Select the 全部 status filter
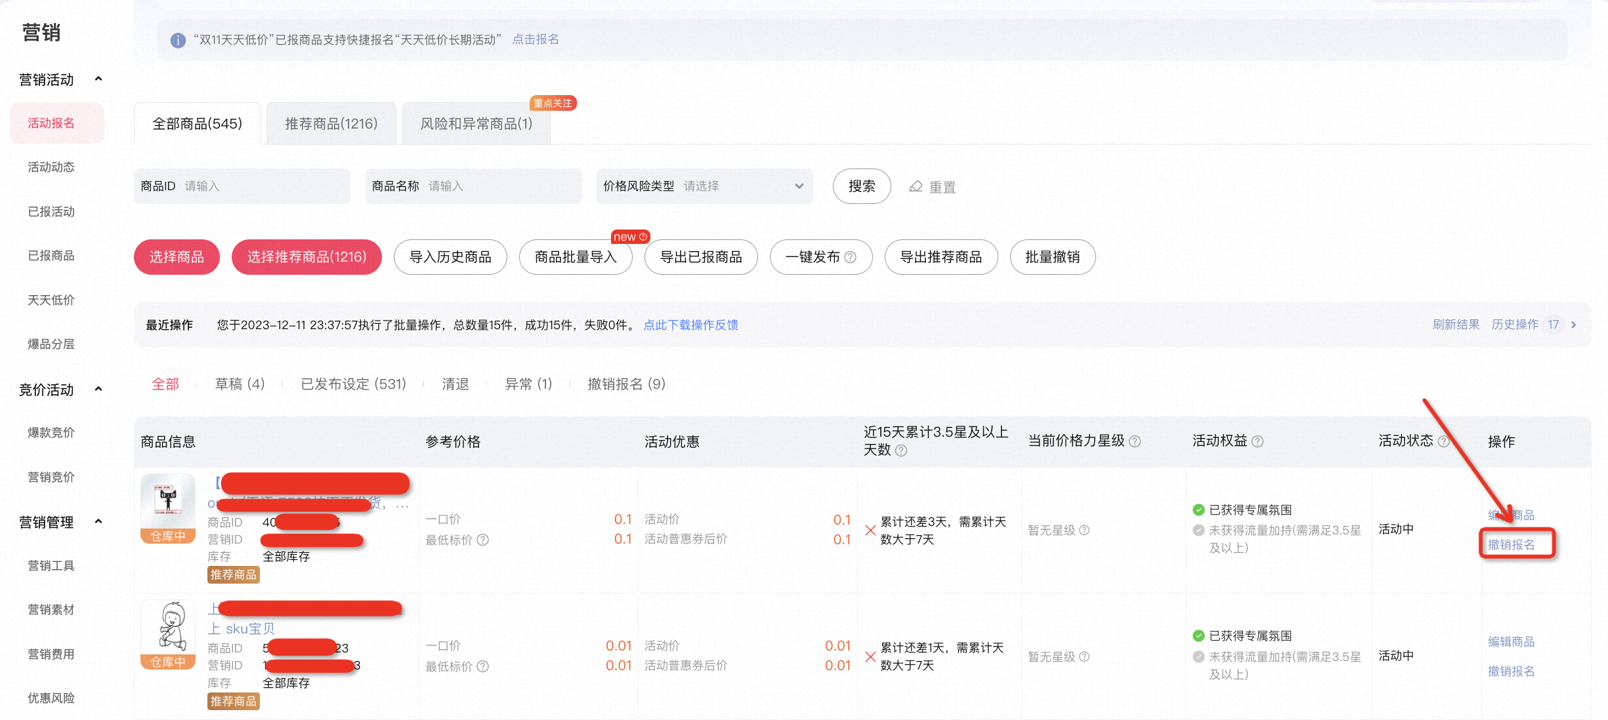 click(x=165, y=384)
